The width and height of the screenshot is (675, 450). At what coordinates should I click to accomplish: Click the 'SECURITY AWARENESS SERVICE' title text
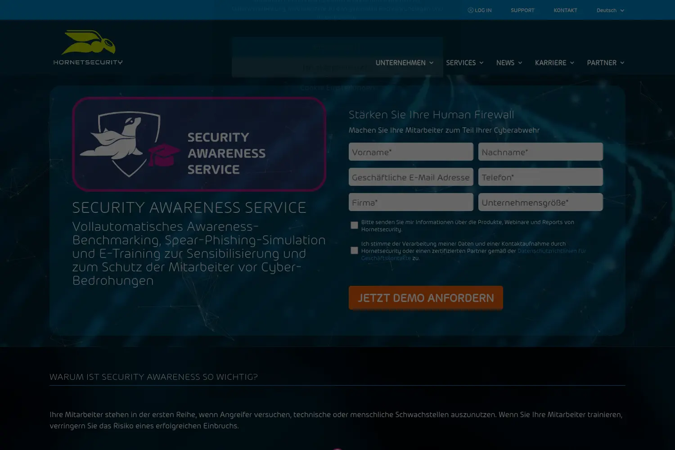[x=189, y=207]
